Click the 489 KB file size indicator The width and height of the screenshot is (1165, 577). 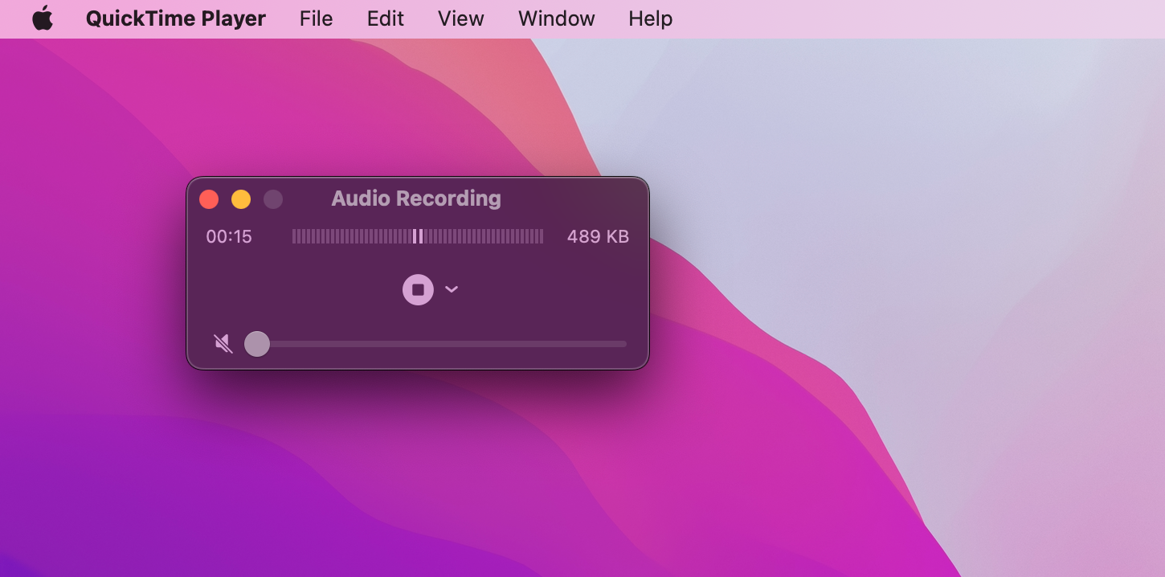(598, 236)
